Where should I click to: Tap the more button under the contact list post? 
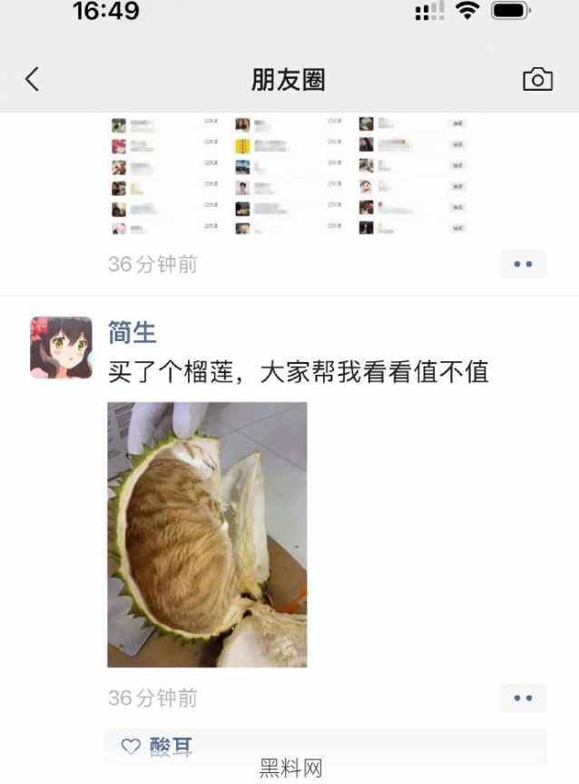pyautogui.click(x=523, y=263)
